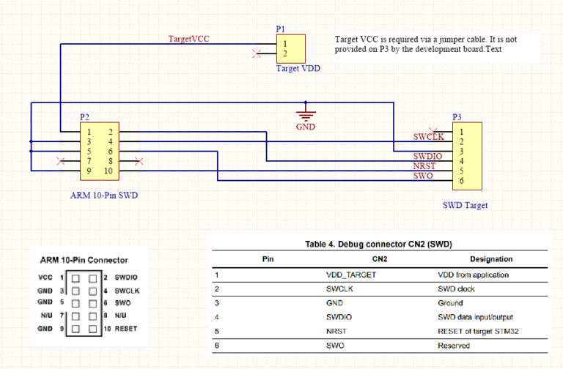Click the P3 designator label

(x=457, y=117)
